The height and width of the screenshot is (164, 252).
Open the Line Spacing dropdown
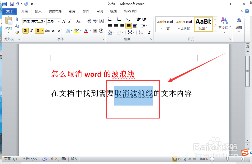(x=144, y=26)
